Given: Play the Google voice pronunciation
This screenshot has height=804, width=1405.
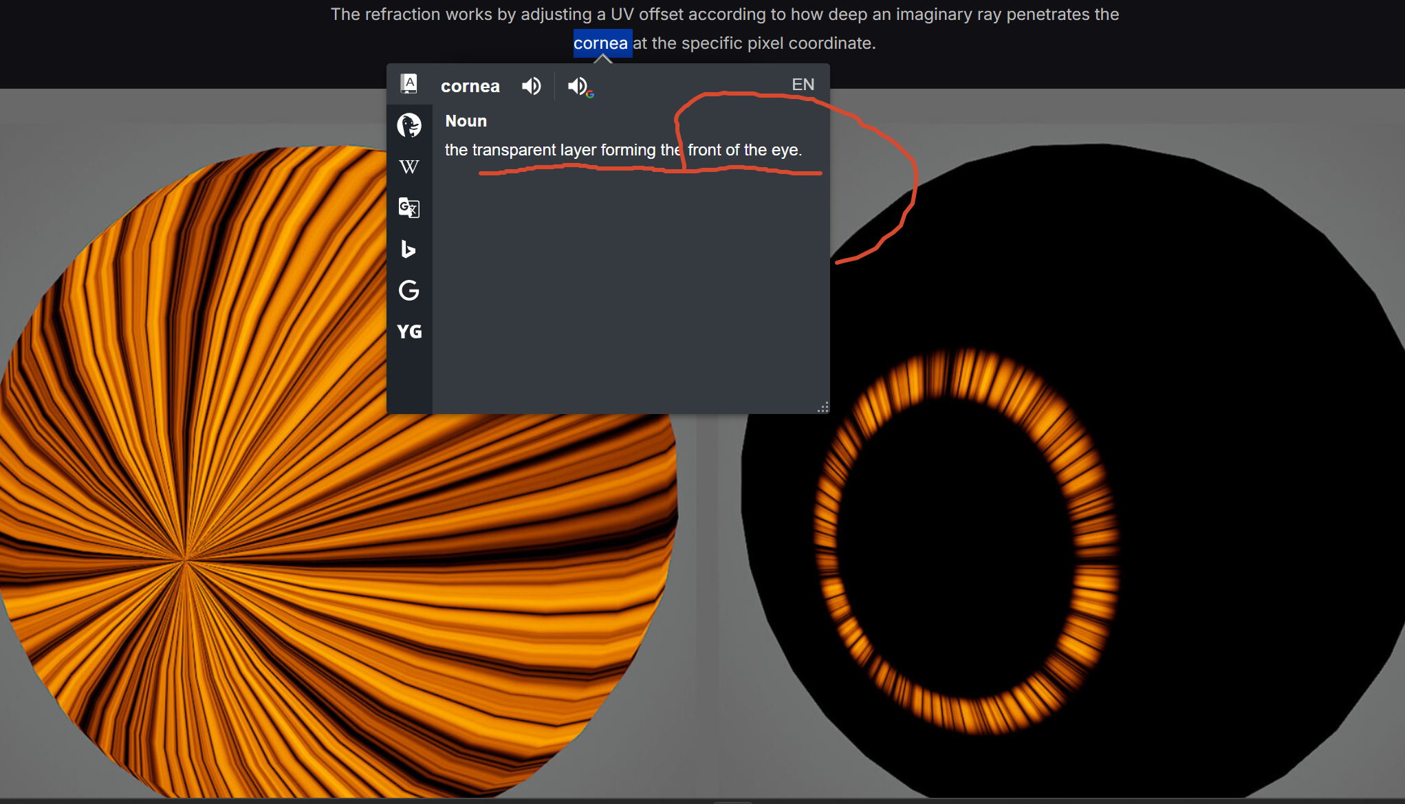Looking at the screenshot, I should [580, 87].
